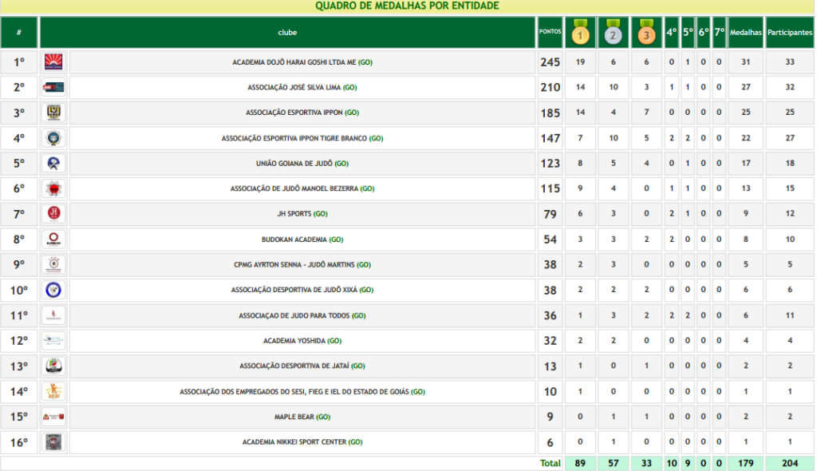The image size is (817, 471).
Task: Click the 'clube' column header
Action: 287,33
